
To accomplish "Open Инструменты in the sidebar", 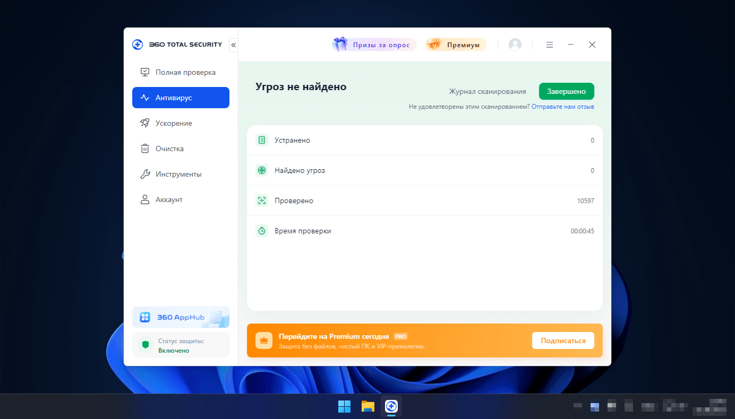I will [181, 174].
